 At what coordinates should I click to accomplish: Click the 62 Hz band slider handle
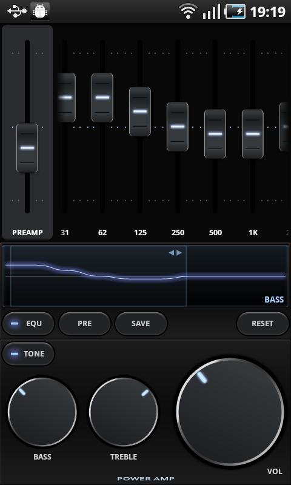pyautogui.click(x=102, y=98)
